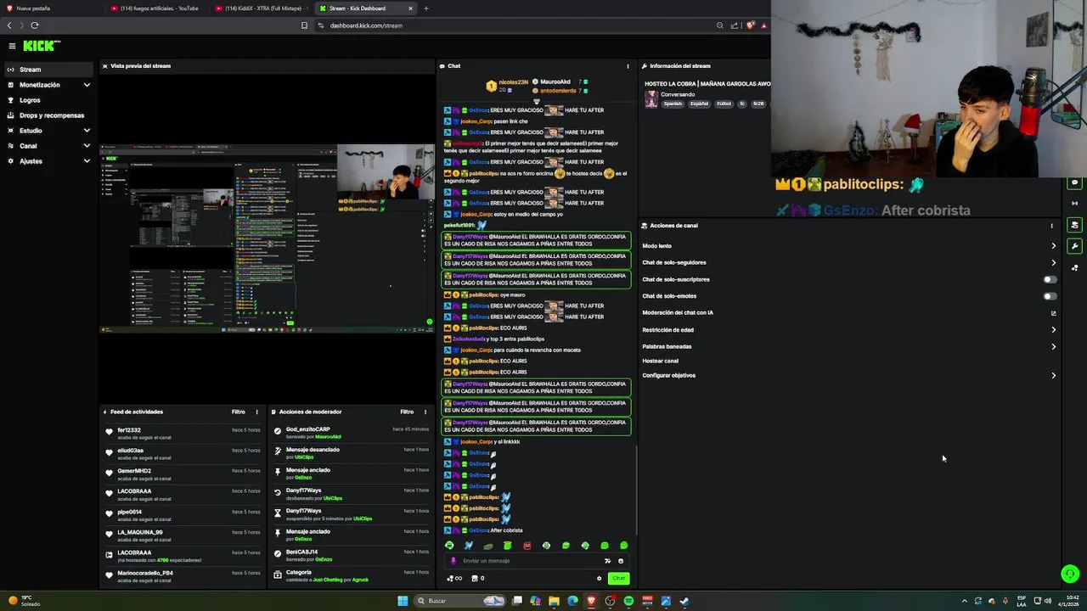Click the gift shop icon with 0

click(478, 579)
